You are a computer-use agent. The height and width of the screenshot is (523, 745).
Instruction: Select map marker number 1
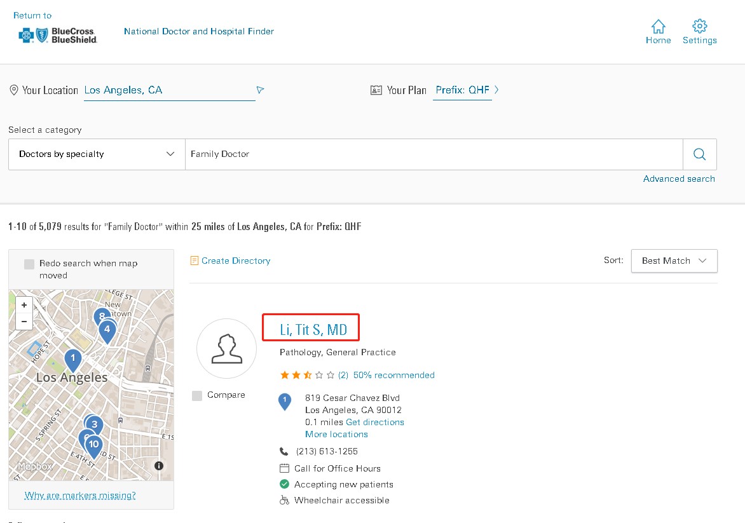click(73, 360)
